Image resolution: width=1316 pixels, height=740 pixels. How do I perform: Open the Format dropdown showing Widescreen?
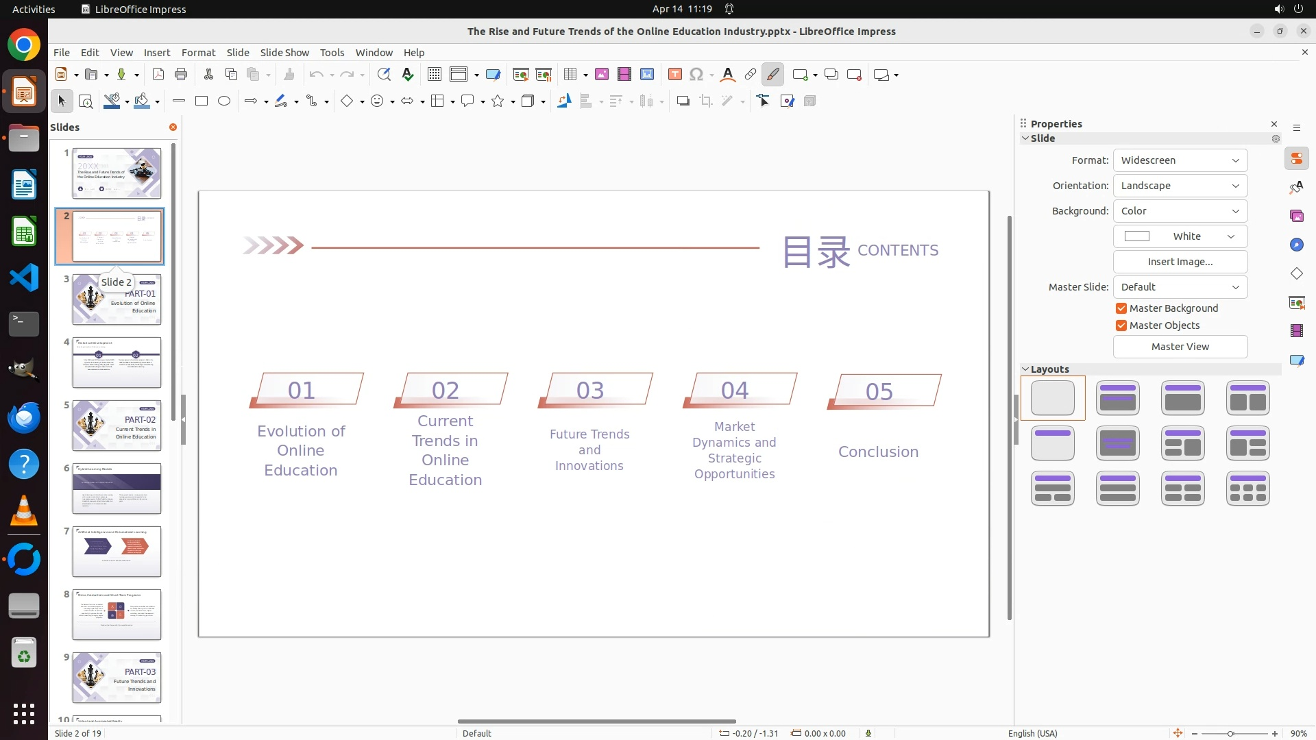[x=1180, y=160]
